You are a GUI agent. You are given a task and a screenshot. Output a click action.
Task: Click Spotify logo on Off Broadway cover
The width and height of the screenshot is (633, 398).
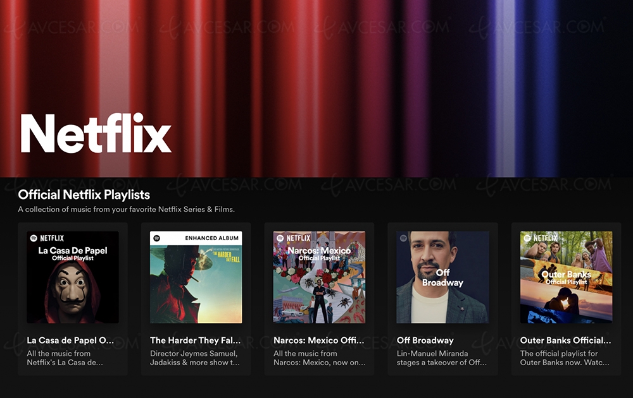point(403,238)
